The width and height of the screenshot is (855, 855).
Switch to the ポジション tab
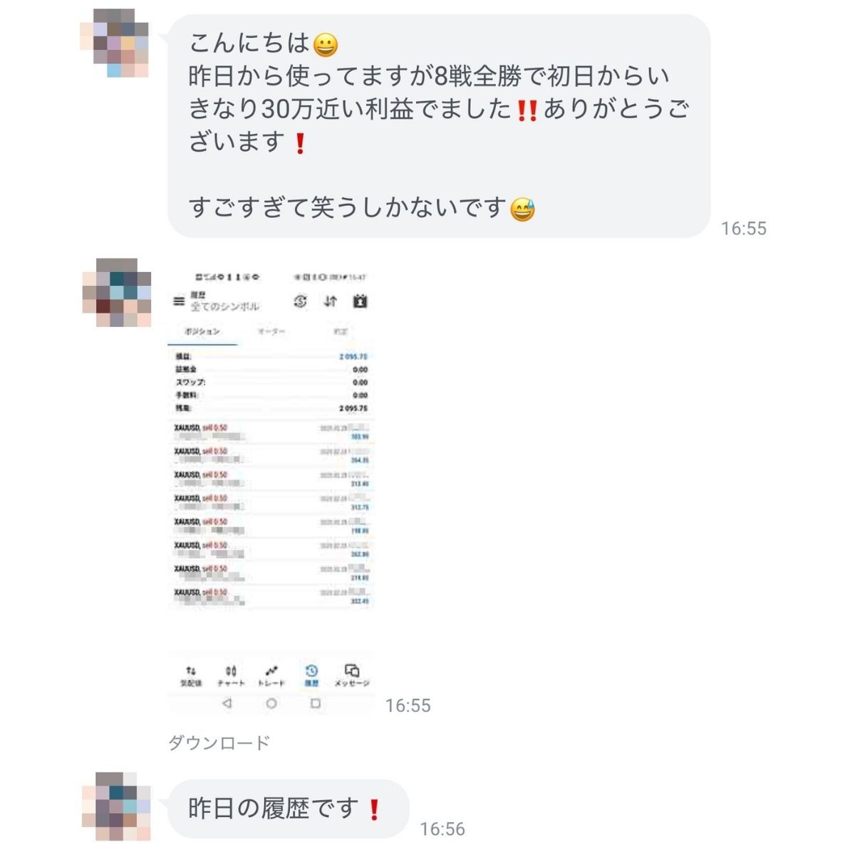click(x=202, y=332)
